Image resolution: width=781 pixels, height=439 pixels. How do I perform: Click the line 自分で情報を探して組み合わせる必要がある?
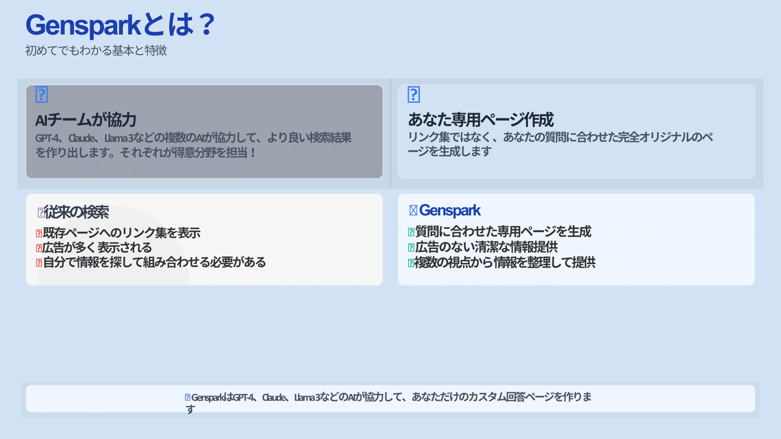(x=155, y=262)
